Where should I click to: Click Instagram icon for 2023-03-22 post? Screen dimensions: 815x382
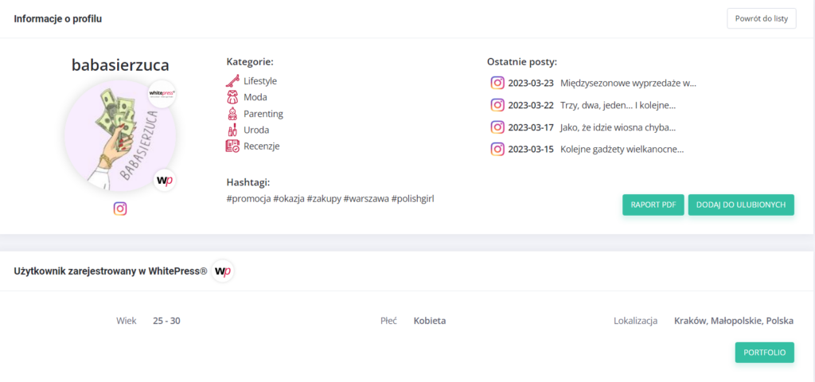497,105
